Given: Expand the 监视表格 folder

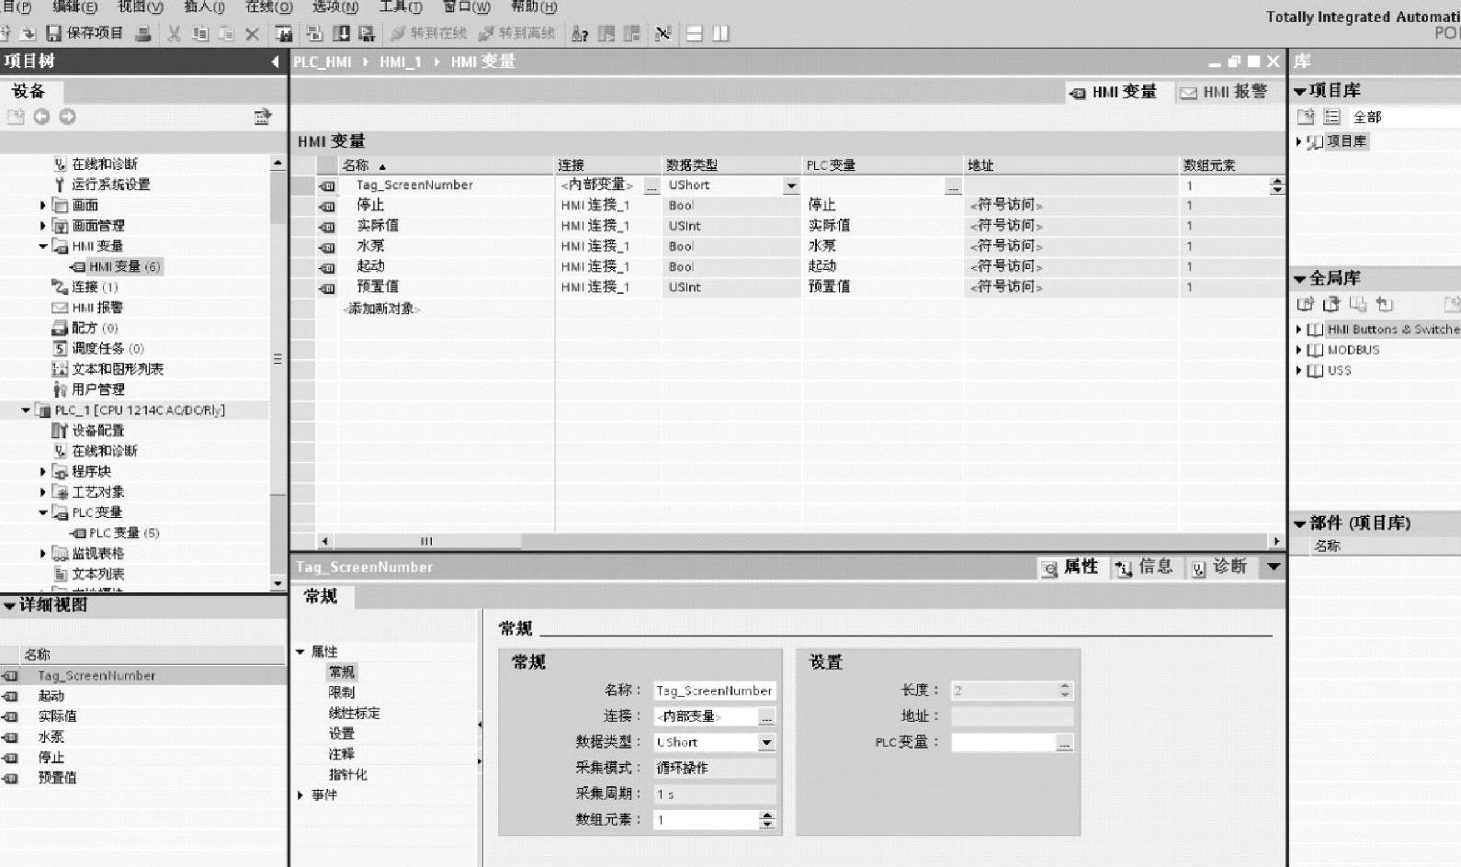Looking at the screenshot, I should (42, 554).
